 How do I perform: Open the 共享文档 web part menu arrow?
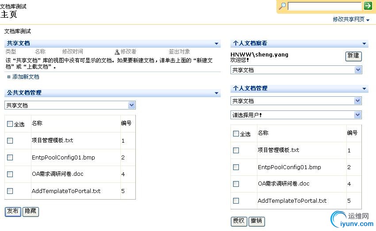click(x=216, y=44)
